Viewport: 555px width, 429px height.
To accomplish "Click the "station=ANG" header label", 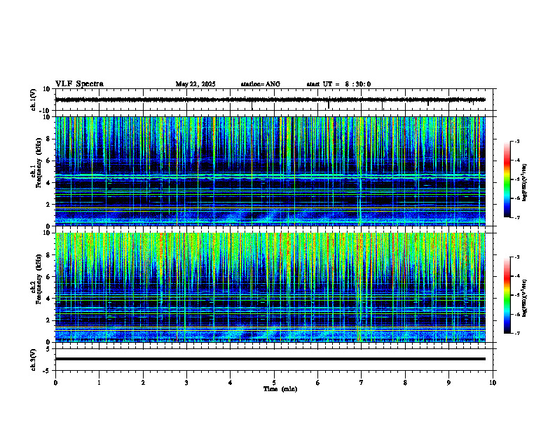I will coord(261,84).
